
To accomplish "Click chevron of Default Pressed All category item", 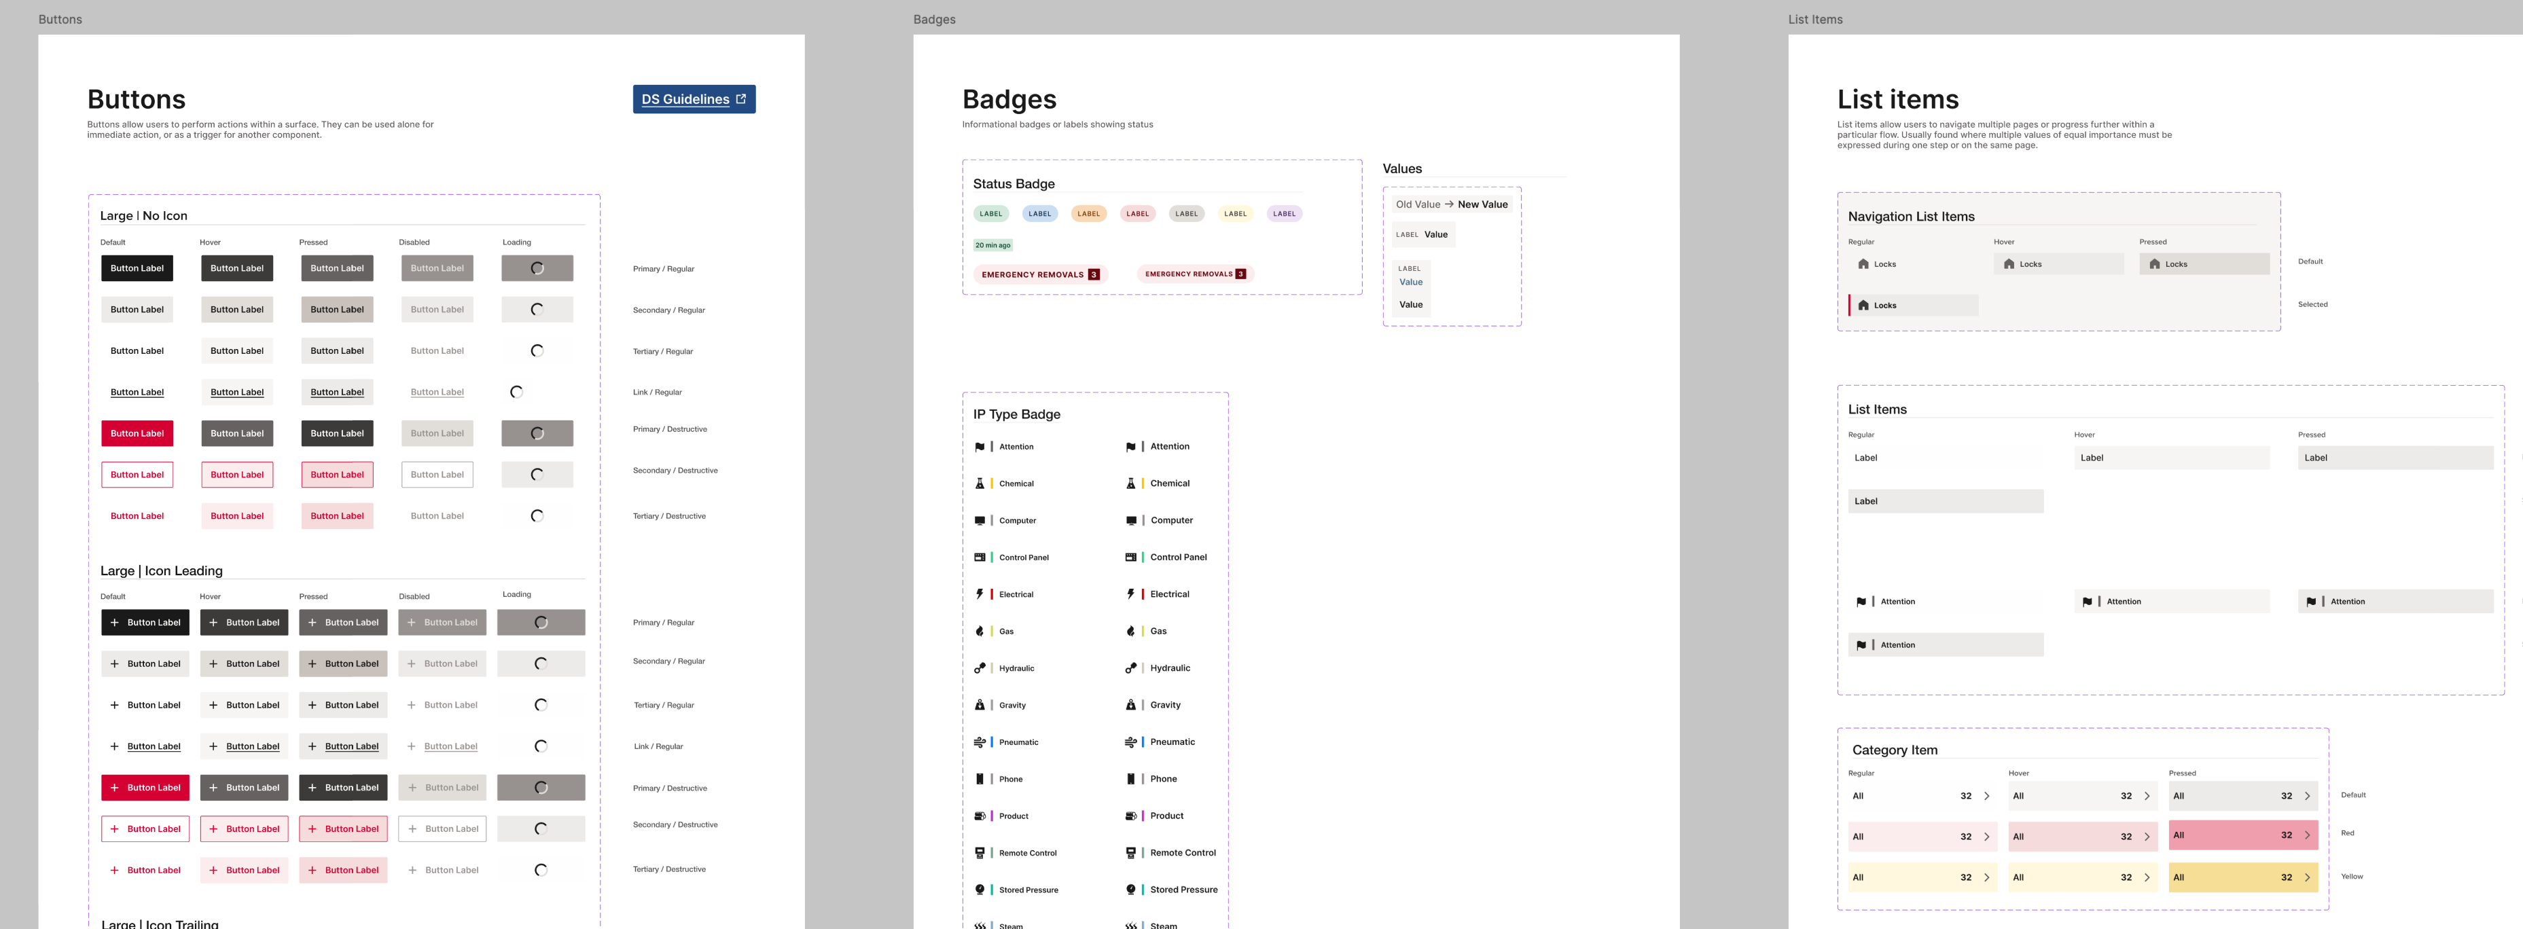I will (2306, 796).
